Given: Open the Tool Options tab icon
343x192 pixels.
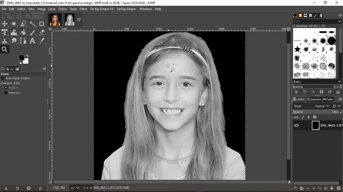Looking at the screenshot, I should pos(3,69).
